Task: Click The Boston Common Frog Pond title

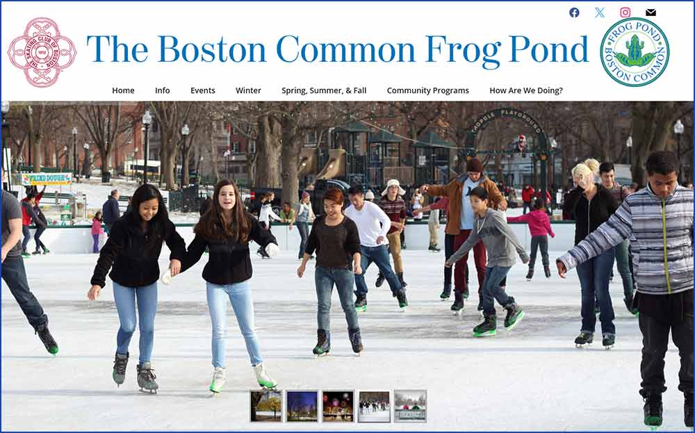Action: (x=337, y=50)
